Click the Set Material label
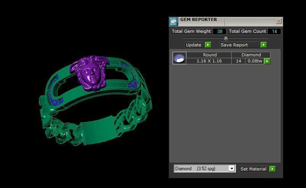 click(x=253, y=169)
